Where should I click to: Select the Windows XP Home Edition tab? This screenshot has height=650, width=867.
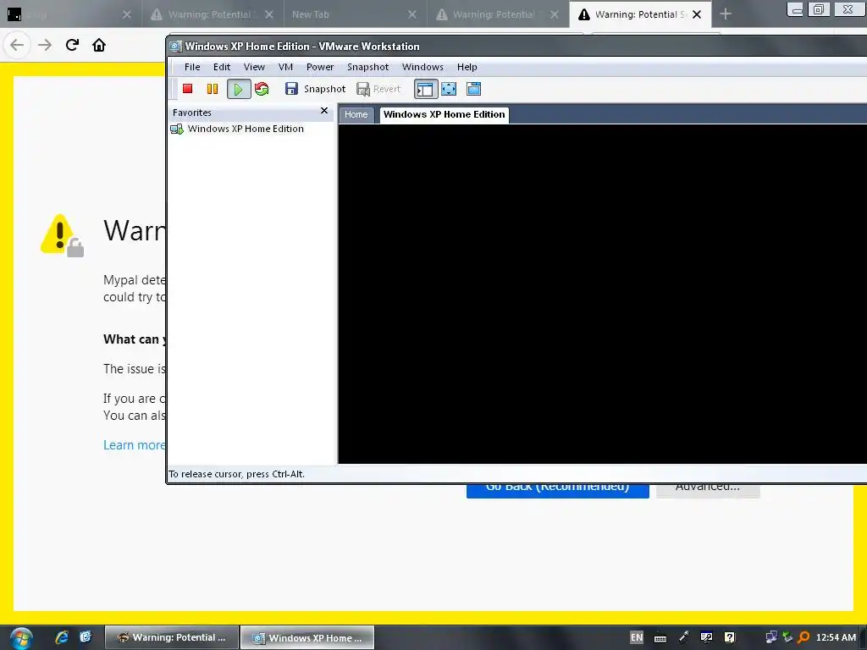coord(444,114)
